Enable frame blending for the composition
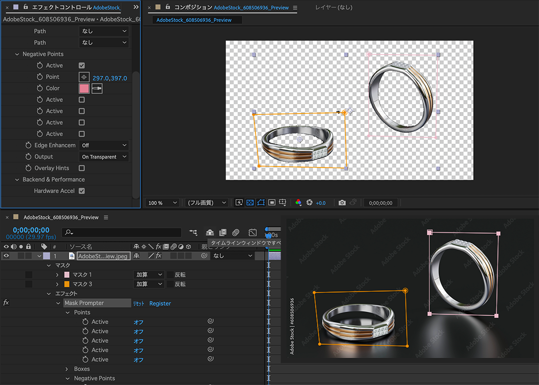539x385 pixels. coord(223,232)
